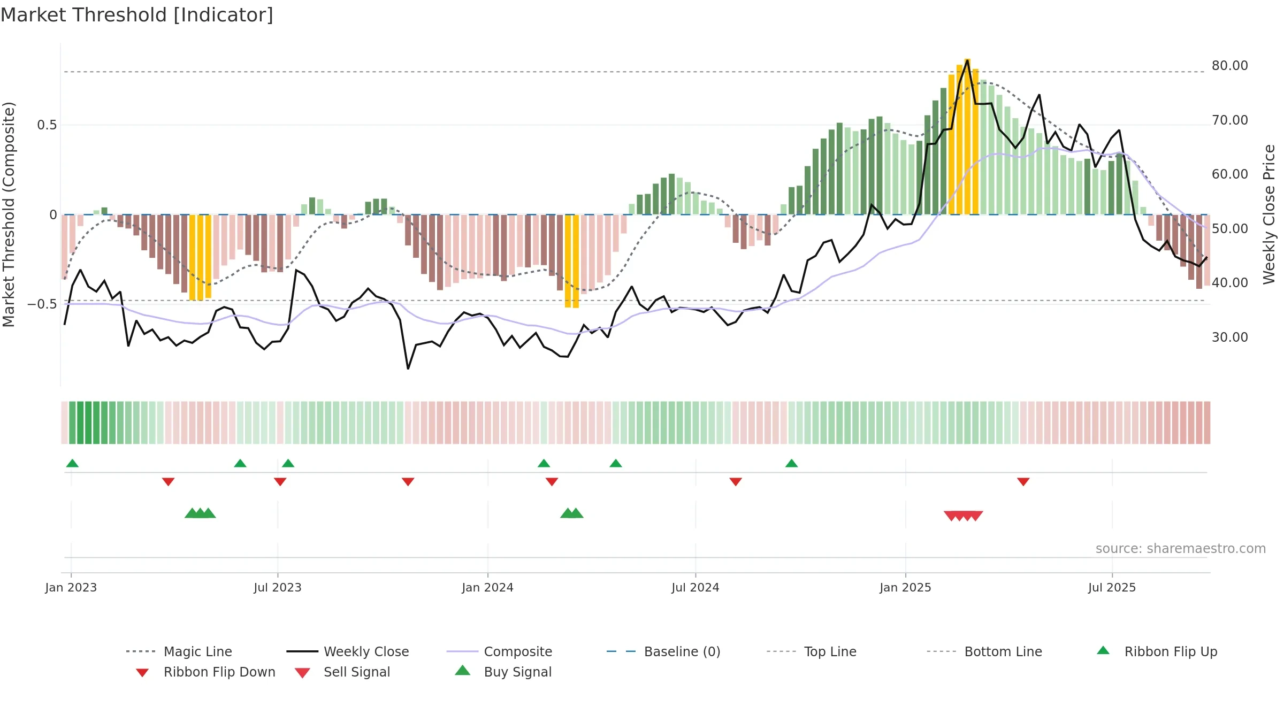Click the red Ribbon Flip Down legend triangle

point(142,673)
